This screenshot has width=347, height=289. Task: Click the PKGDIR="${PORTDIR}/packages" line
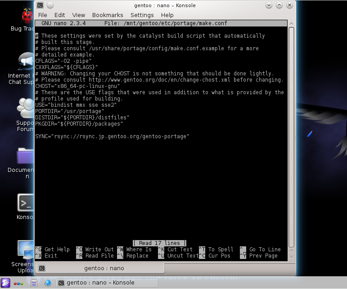[79, 124]
